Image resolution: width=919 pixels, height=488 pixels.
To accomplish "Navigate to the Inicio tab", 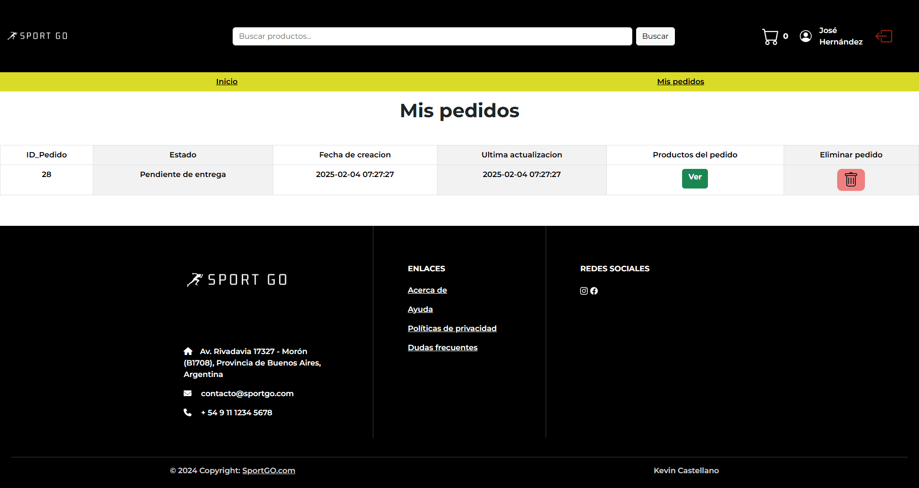I will [x=226, y=81].
